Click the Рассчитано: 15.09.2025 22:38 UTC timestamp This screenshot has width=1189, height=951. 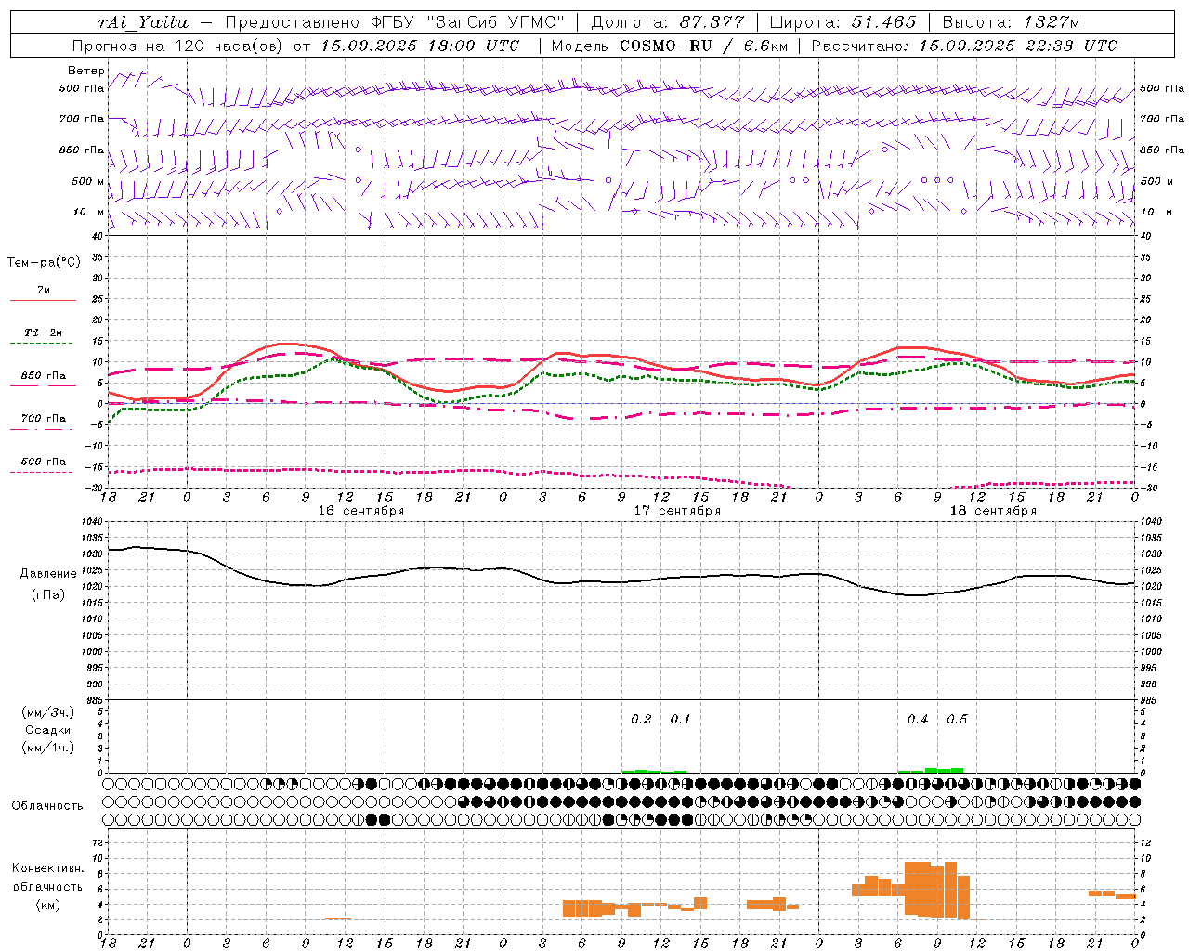coord(964,46)
